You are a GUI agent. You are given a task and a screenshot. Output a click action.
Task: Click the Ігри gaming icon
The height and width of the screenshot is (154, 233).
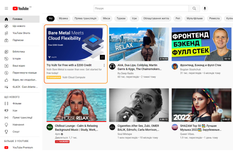pyautogui.click(x=6, y=110)
